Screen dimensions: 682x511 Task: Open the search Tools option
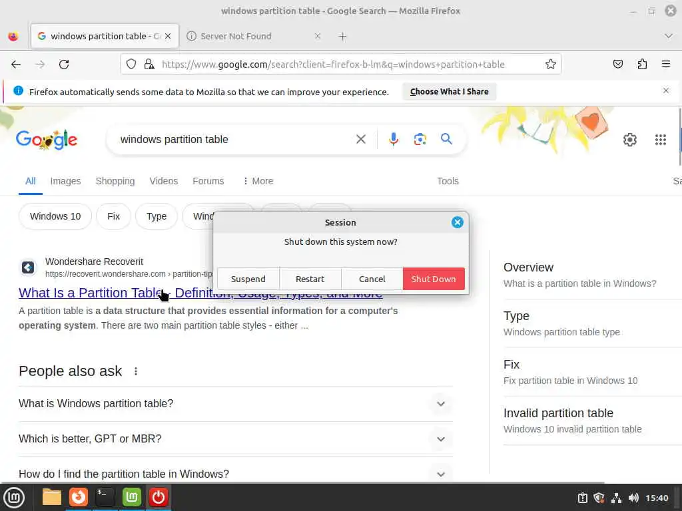tap(448, 181)
